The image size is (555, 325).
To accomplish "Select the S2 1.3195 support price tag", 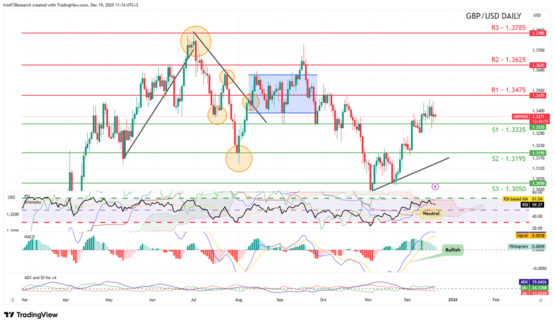I will point(537,153).
